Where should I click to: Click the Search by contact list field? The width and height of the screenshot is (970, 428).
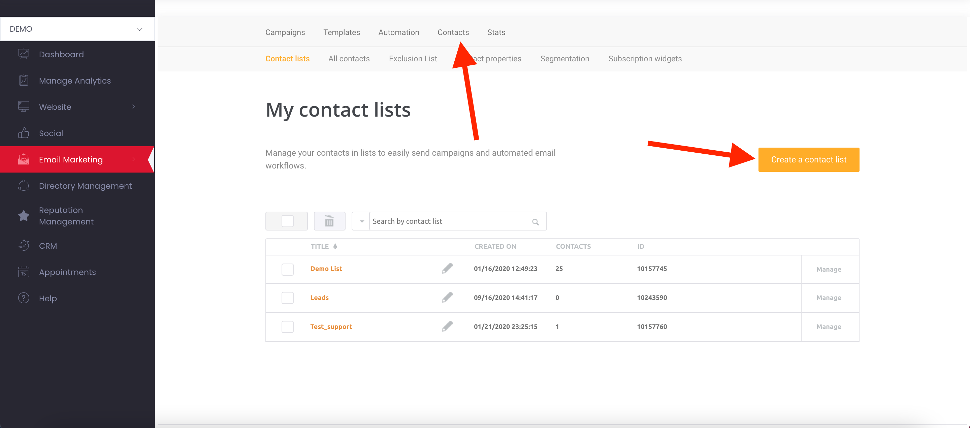point(450,221)
